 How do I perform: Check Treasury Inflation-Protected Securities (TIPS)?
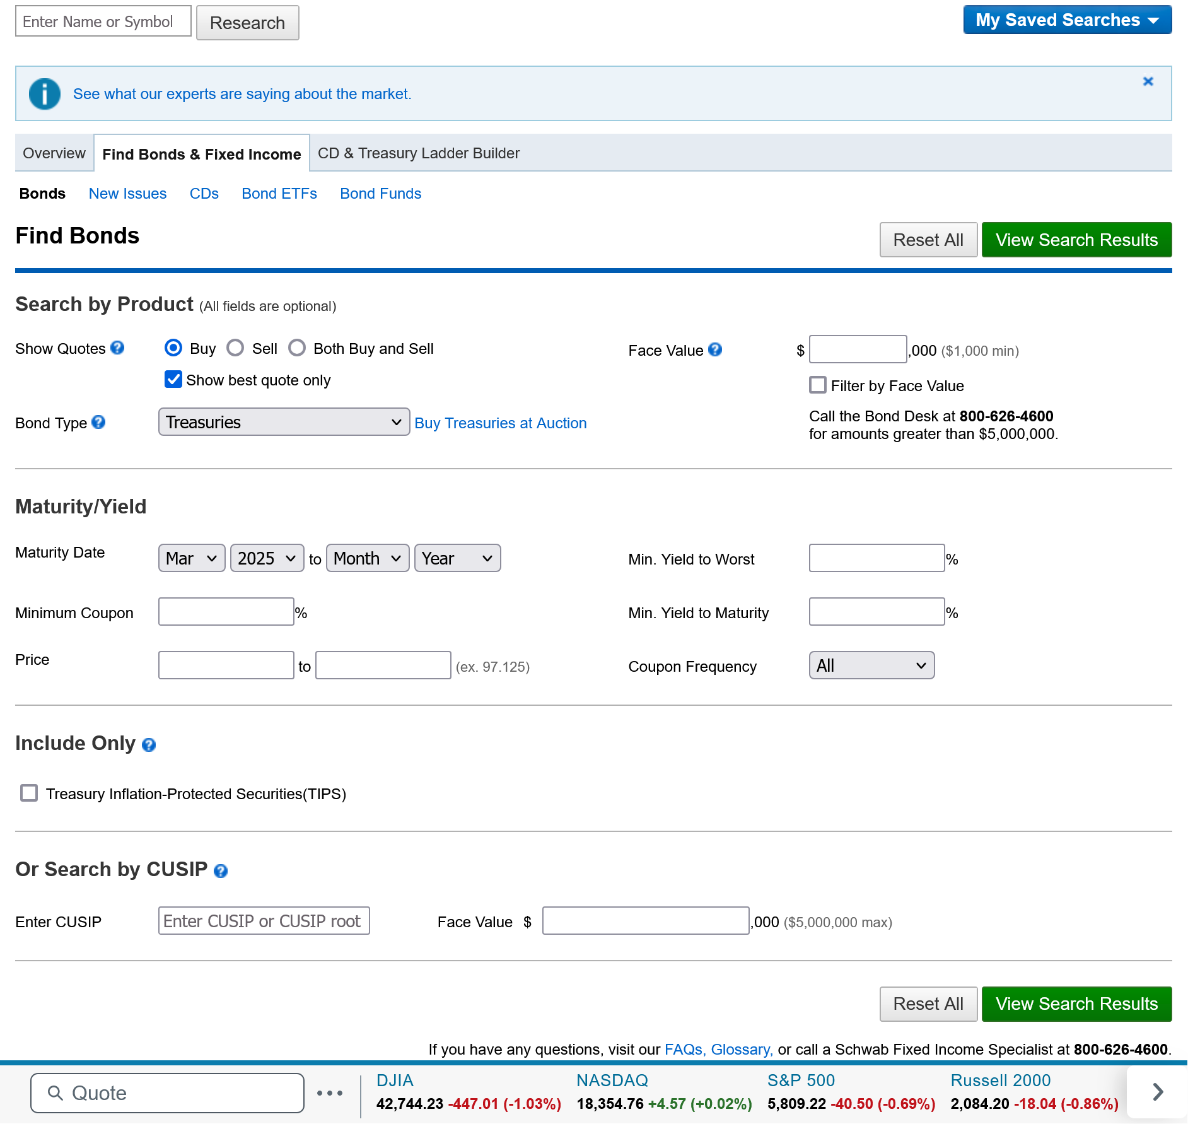click(29, 793)
